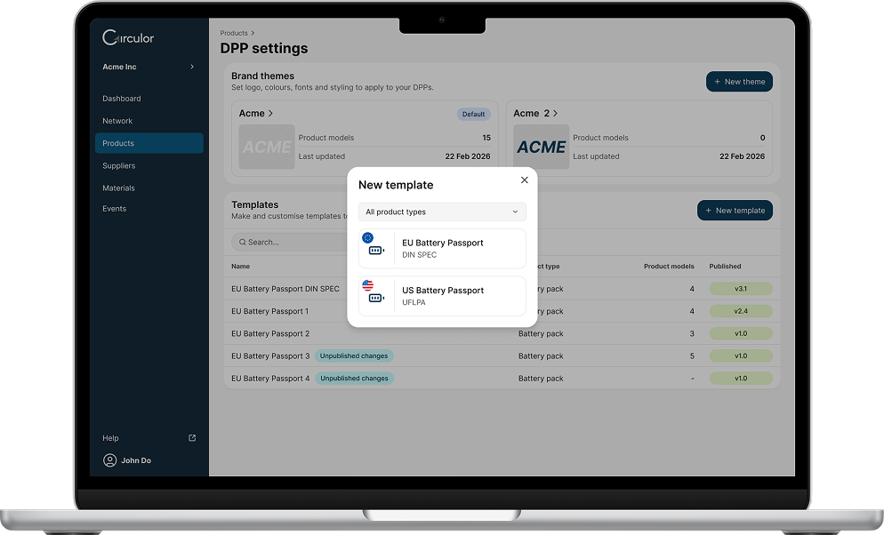Open the Acme brand theme chevron
This screenshot has height=535, width=884.
click(x=270, y=114)
